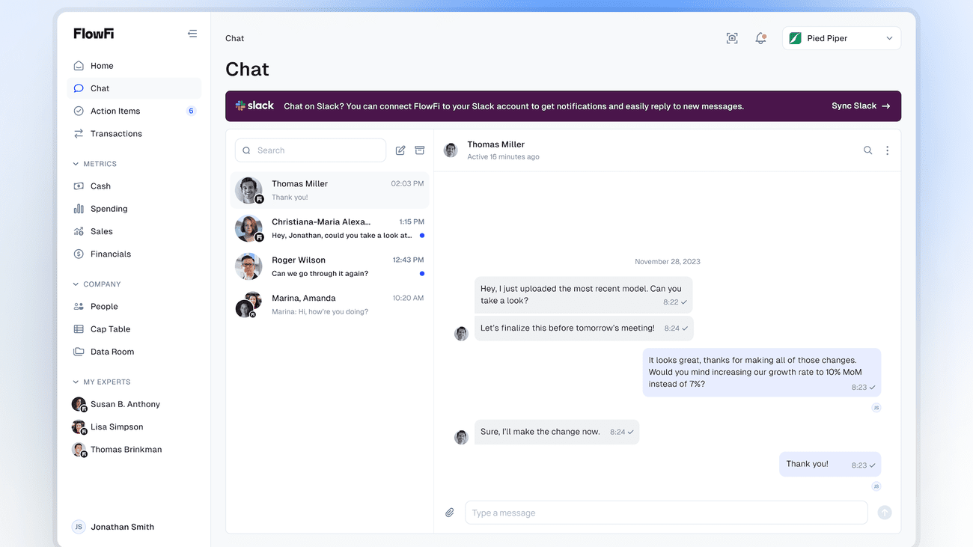
Task: Open the notifications bell
Action: [760, 38]
